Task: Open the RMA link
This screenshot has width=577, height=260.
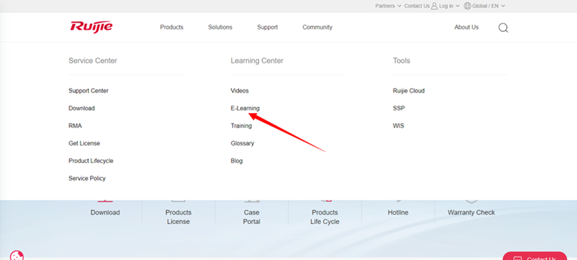Action: 75,126
